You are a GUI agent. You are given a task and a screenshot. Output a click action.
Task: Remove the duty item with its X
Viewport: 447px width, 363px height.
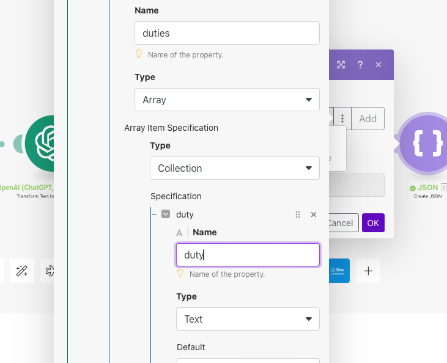tap(314, 215)
